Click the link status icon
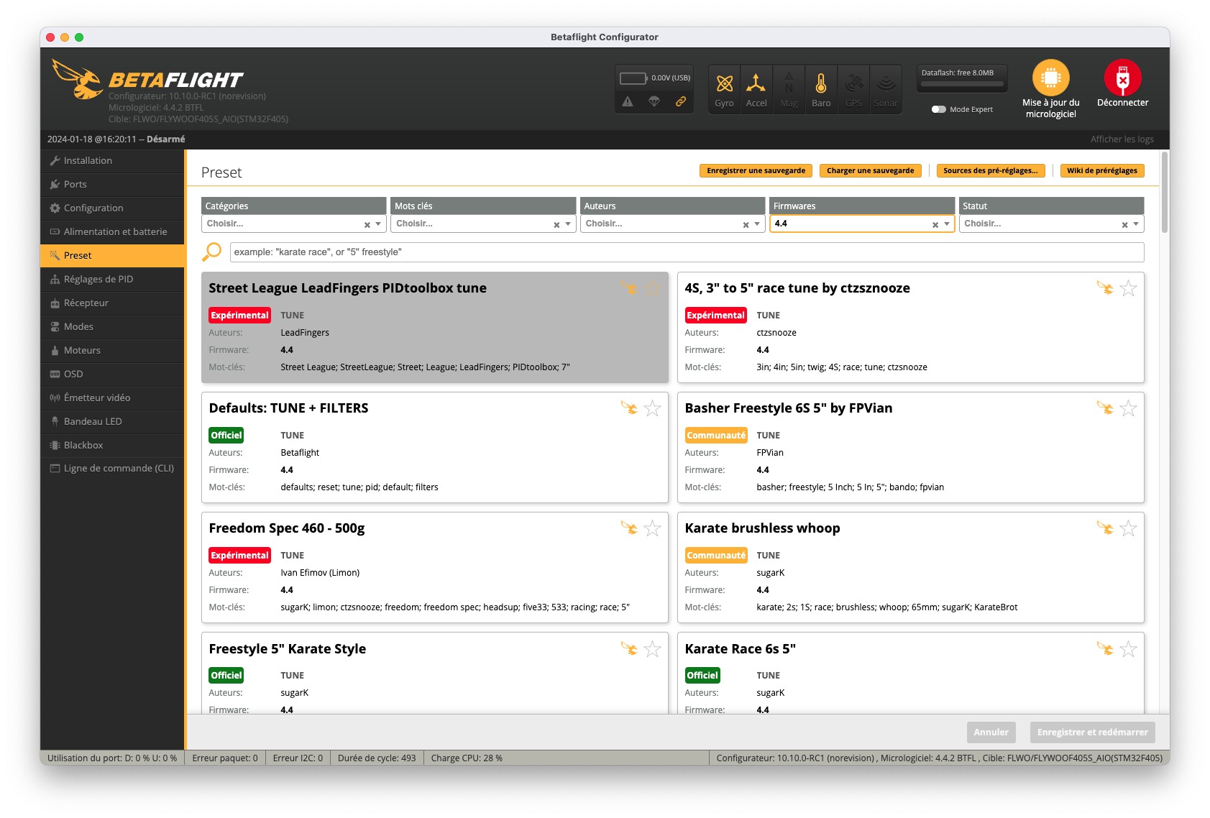 pos(680,101)
